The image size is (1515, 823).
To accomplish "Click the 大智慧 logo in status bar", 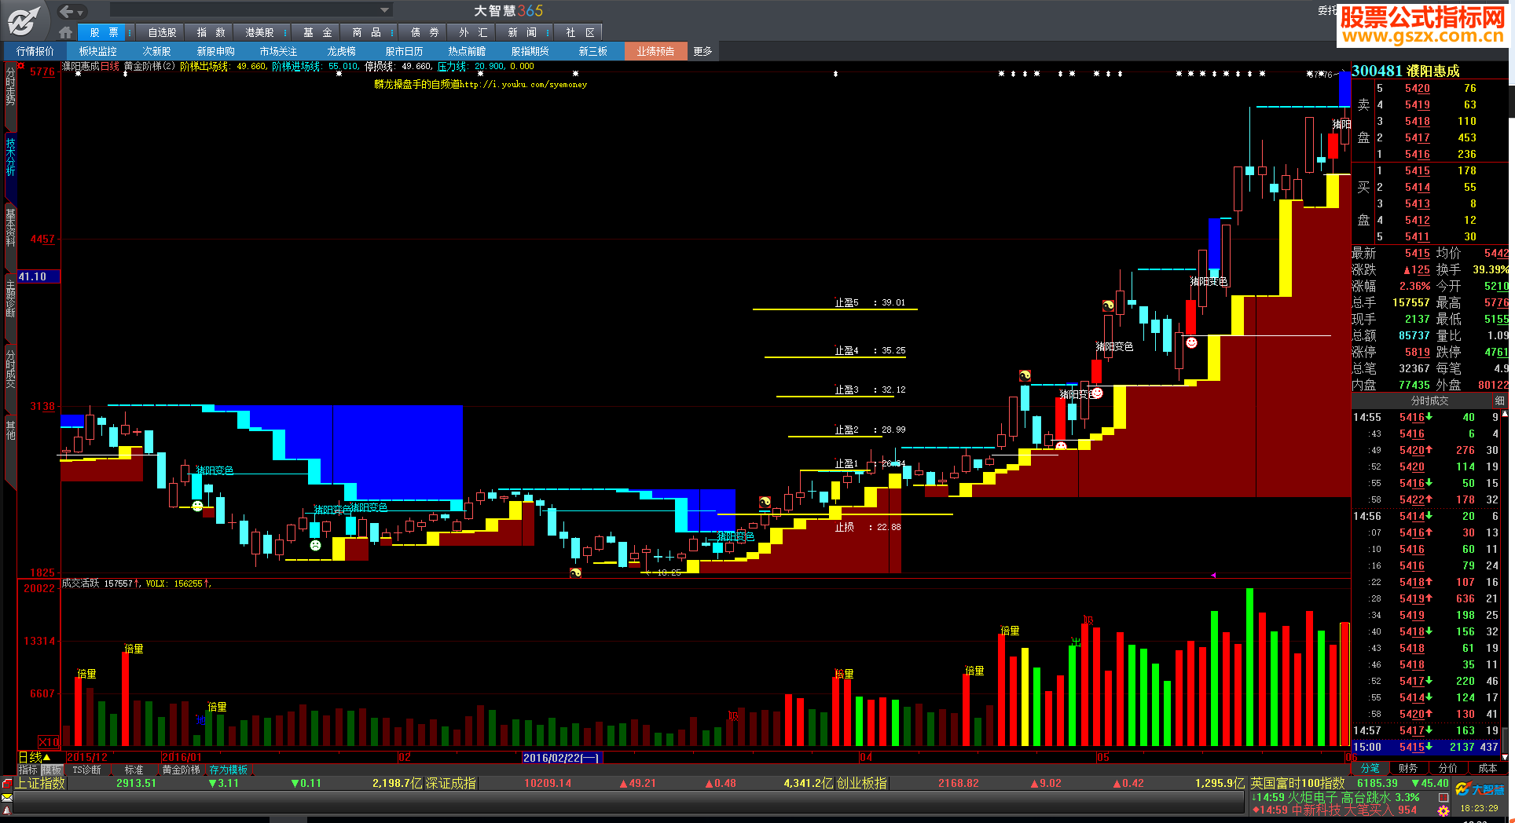I will coord(1480,789).
